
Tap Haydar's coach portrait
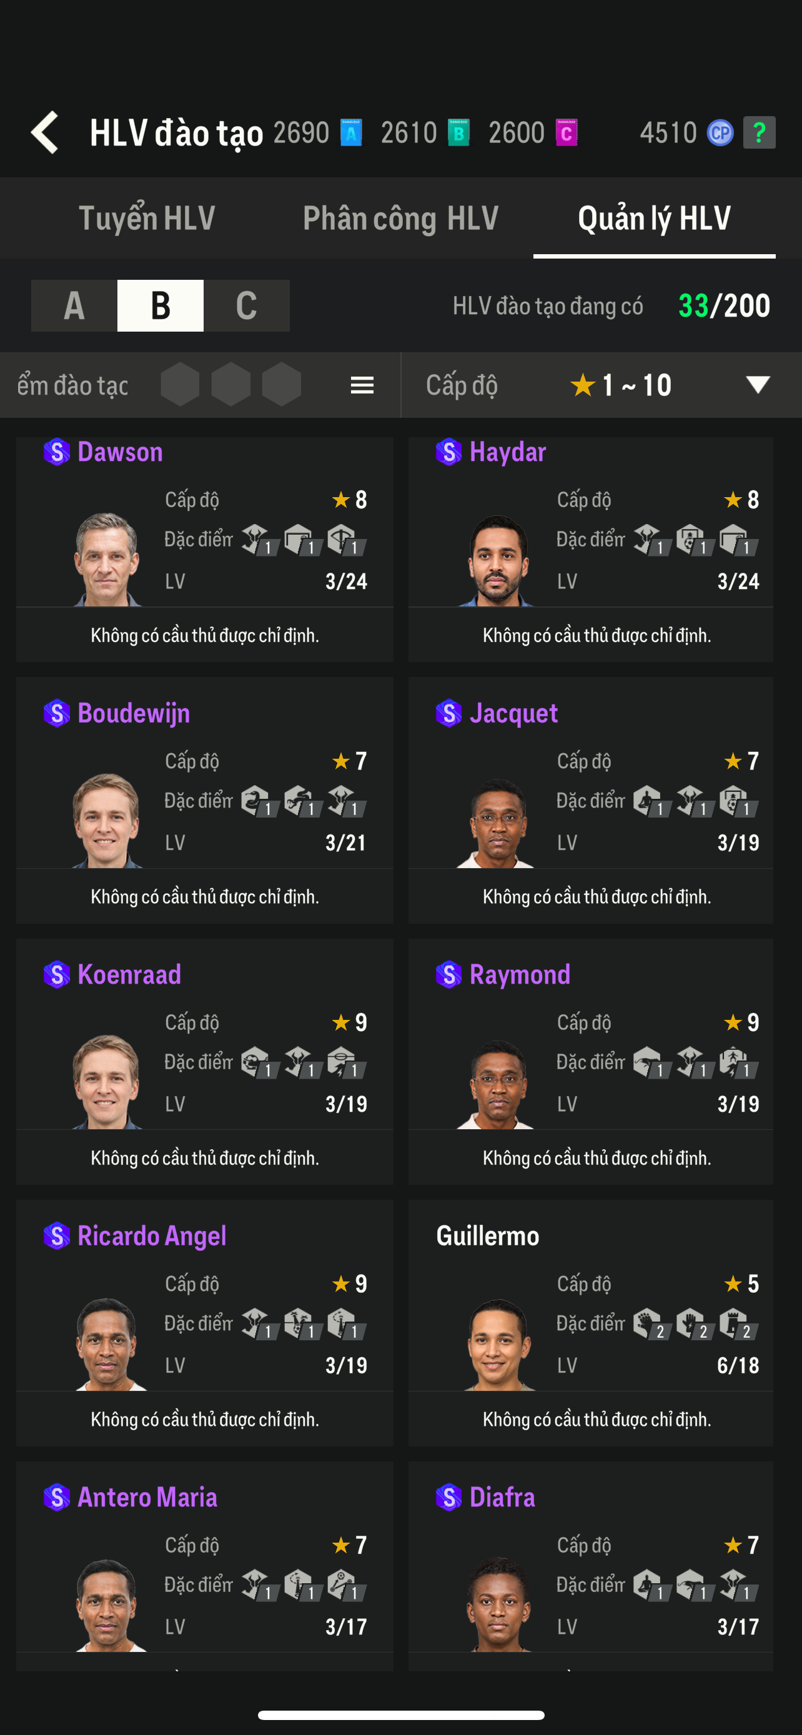coord(498,560)
